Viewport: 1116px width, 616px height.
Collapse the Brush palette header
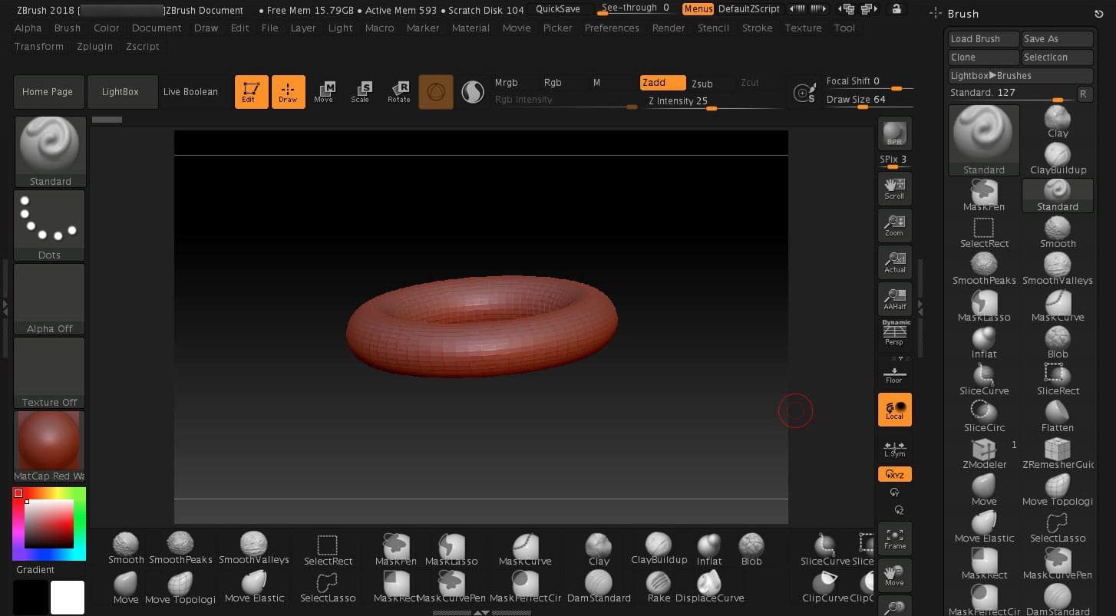[x=962, y=14]
